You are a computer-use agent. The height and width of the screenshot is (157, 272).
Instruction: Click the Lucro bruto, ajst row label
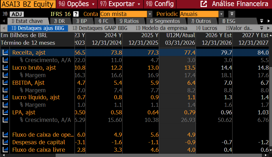(34, 68)
